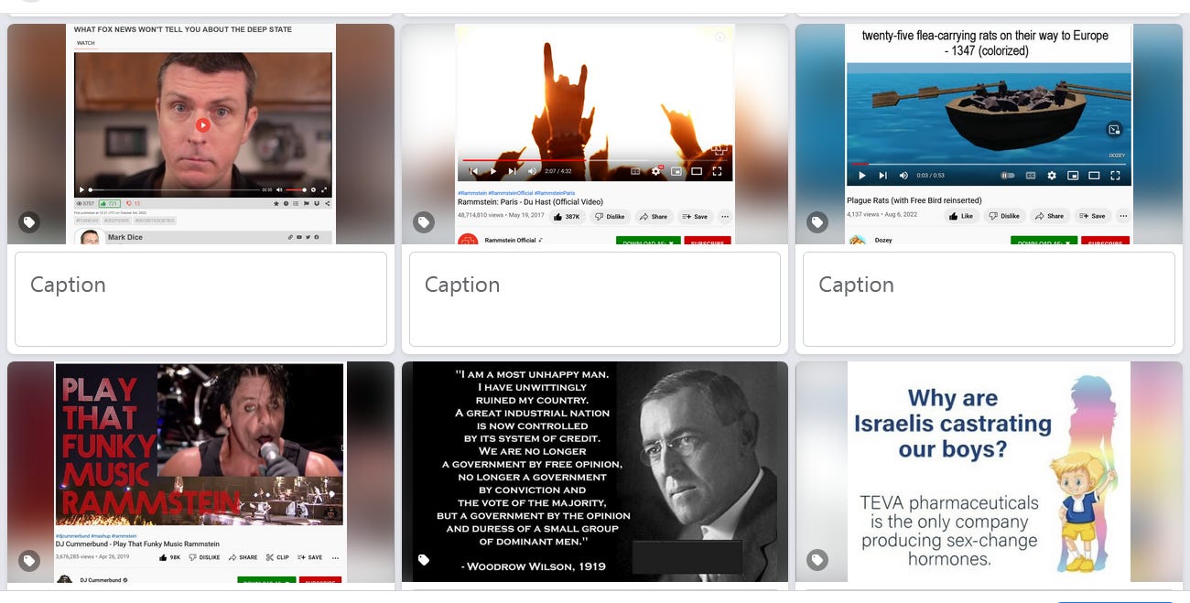Viewport: 1190px width, 603px height.
Task: Click the tag icon on the Funky Music Rammstein image
Action: [30, 561]
